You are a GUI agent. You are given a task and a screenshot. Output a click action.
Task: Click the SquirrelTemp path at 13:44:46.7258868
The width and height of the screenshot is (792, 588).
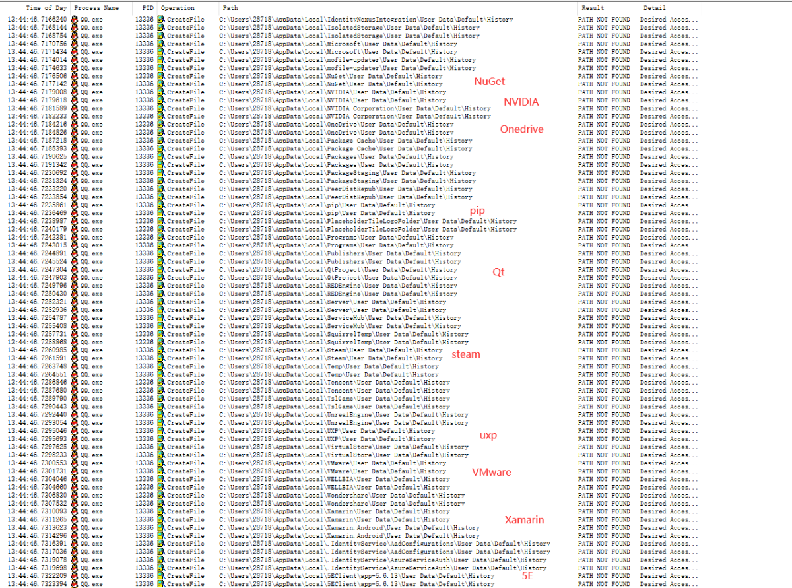click(x=345, y=342)
